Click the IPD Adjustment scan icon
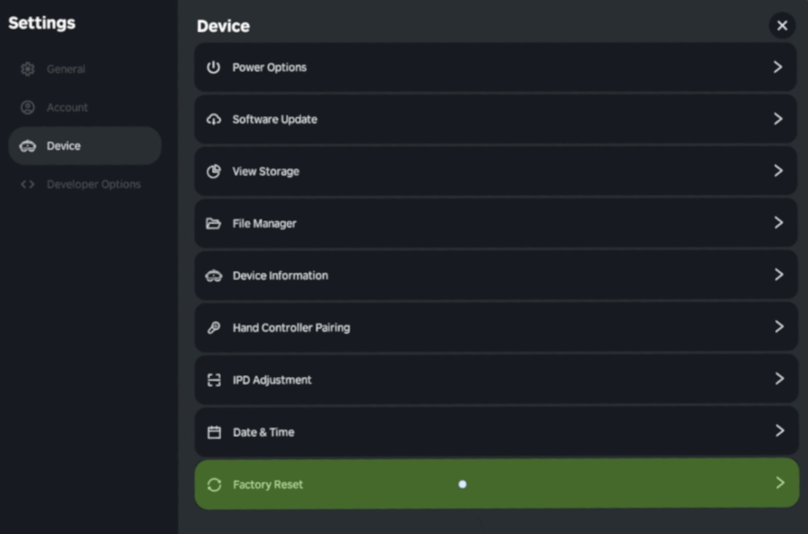 (x=213, y=380)
